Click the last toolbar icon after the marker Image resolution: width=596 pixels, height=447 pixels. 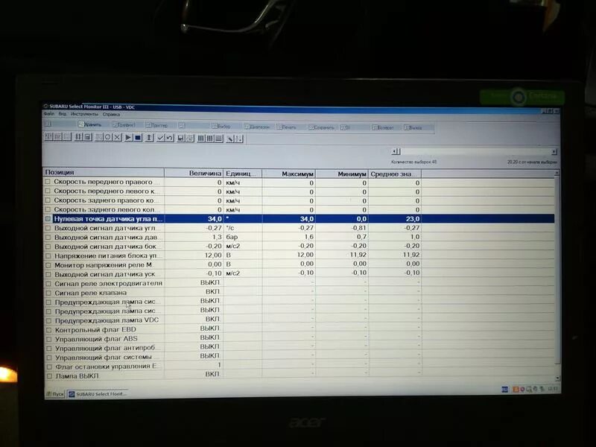[x=238, y=139]
